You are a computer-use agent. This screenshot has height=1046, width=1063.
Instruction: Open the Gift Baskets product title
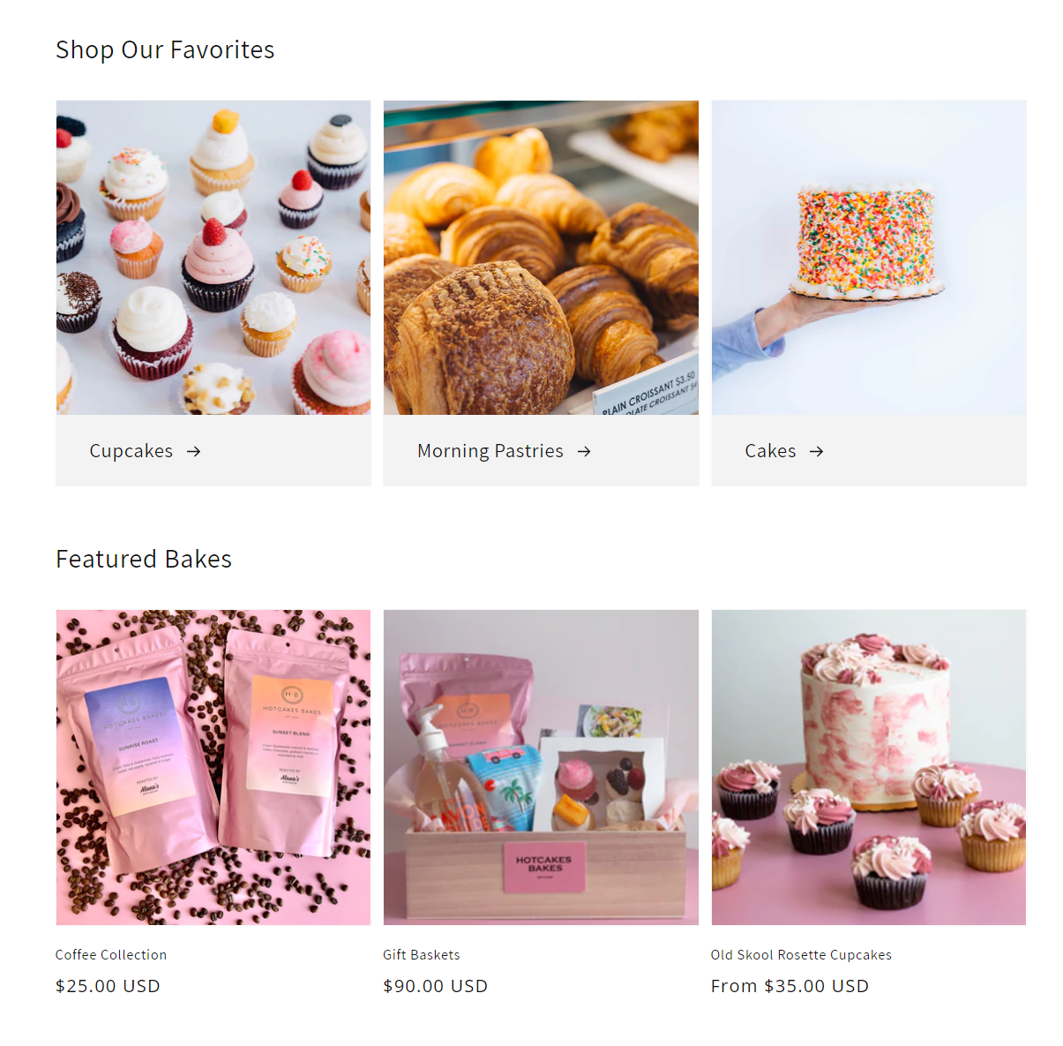click(422, 955)
